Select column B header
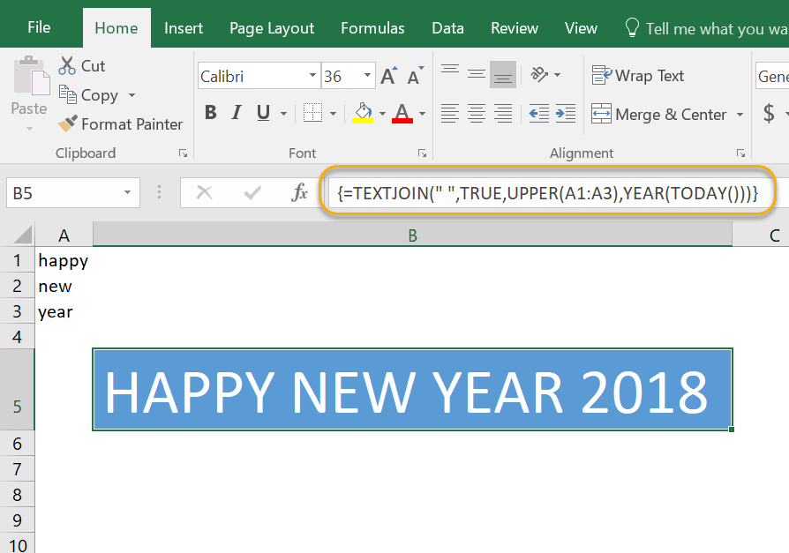This screenshot has height=553, width=789. click(x=412, y=235)
